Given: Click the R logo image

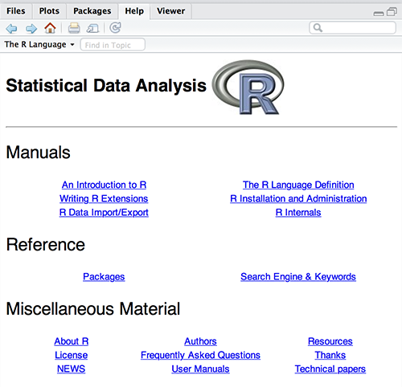Looking at the screenshot, I should pyautogui.click(x=248, y=88).
